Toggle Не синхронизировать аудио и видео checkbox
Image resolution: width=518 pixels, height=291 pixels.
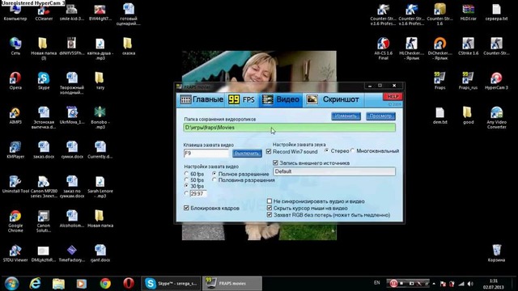click(x=270, y=201)
